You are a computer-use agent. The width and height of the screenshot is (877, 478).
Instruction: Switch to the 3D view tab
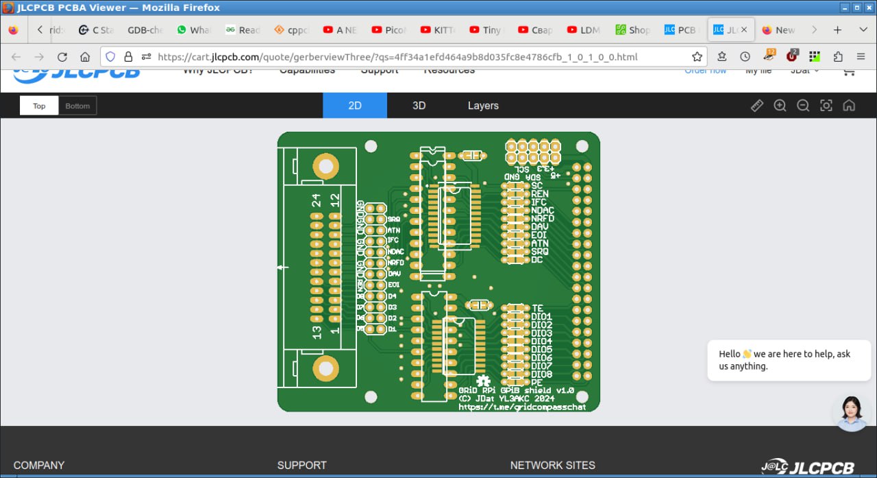[x=419, y=106]
